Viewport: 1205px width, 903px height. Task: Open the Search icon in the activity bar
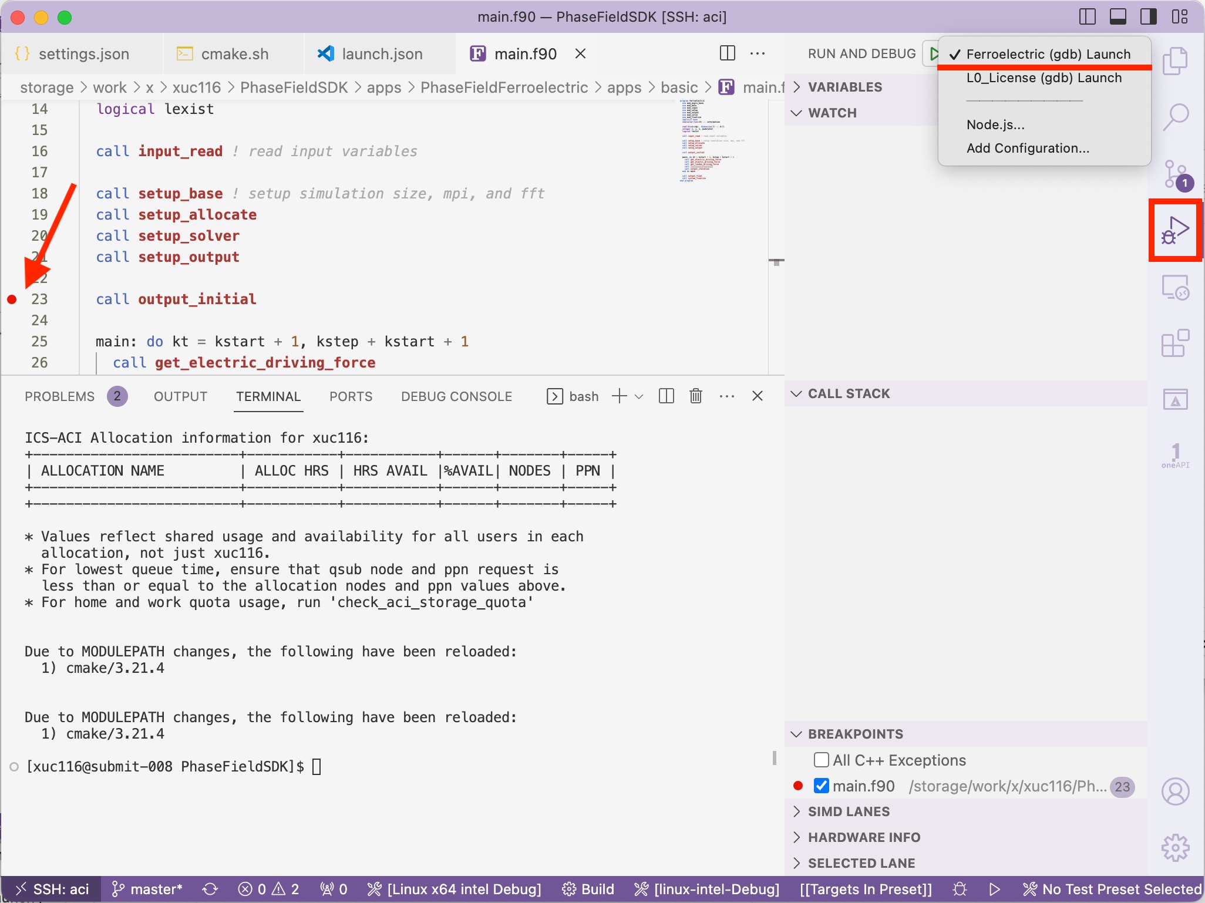click(1176, 117)
